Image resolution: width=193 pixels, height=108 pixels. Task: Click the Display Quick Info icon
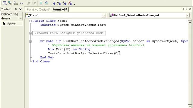pyautogui.click(x=16, y=3)
